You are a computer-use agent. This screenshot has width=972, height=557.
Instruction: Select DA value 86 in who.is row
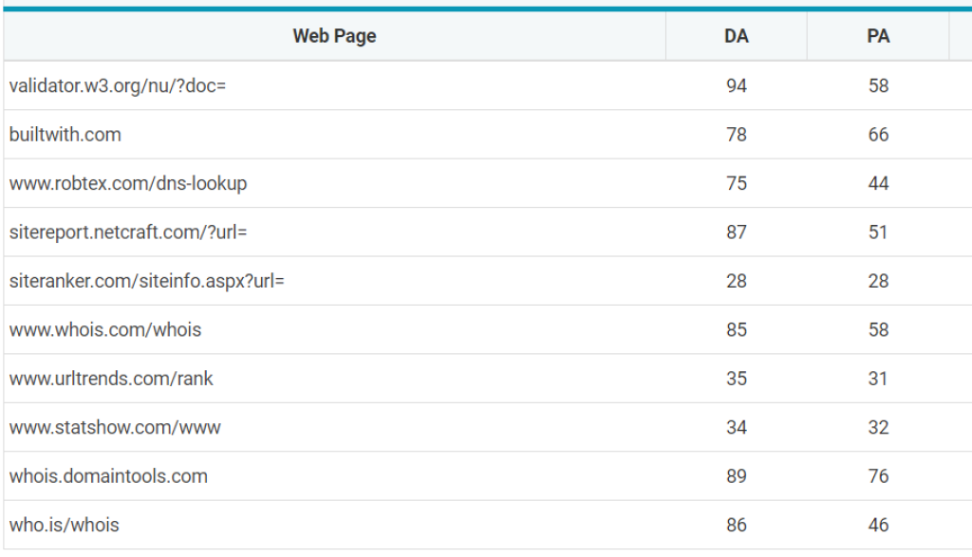click(x=736, y=525)
